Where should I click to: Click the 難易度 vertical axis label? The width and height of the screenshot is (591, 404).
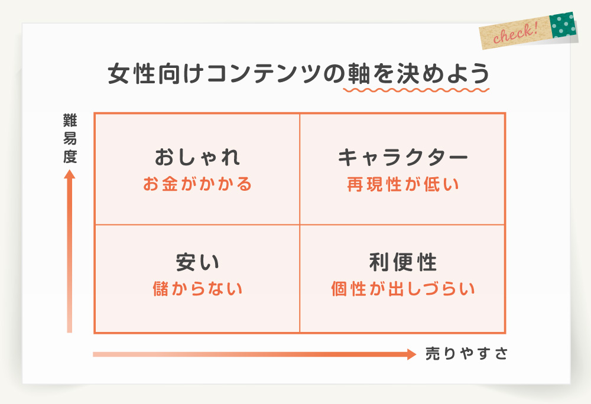pos(70,139)
